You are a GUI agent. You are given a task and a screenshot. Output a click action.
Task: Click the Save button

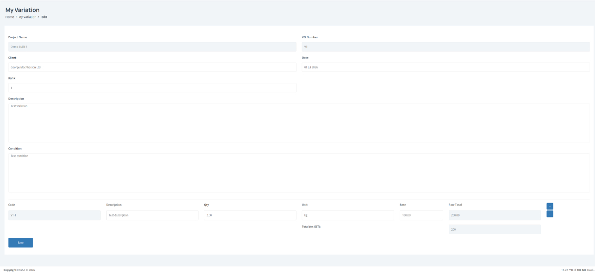pos(20,243)
